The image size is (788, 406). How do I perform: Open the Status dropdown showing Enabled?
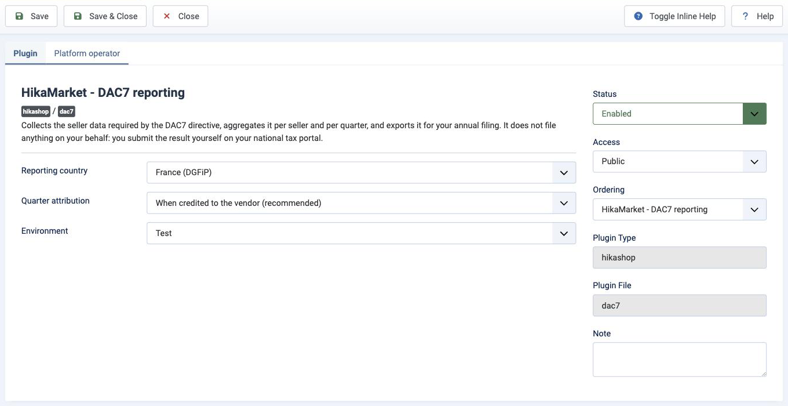click(x=679, y=114)
